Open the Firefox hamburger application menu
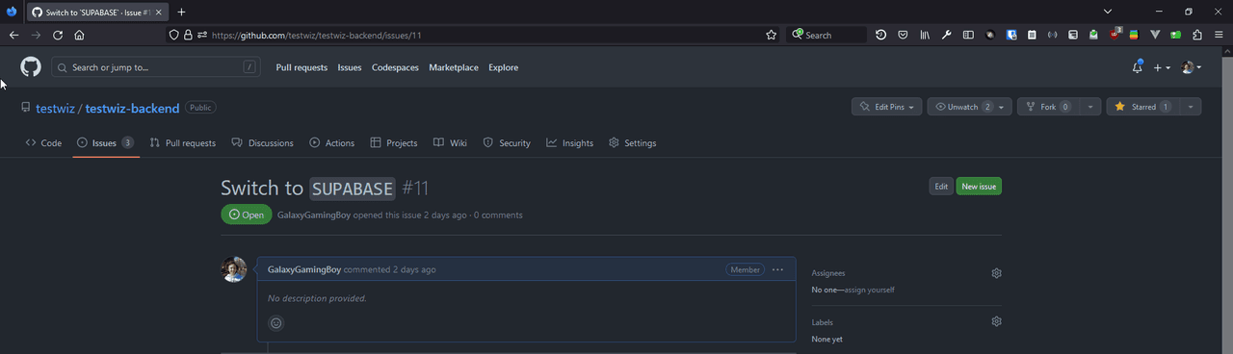Screen dimensions: 1233x354 (1219, 35)
